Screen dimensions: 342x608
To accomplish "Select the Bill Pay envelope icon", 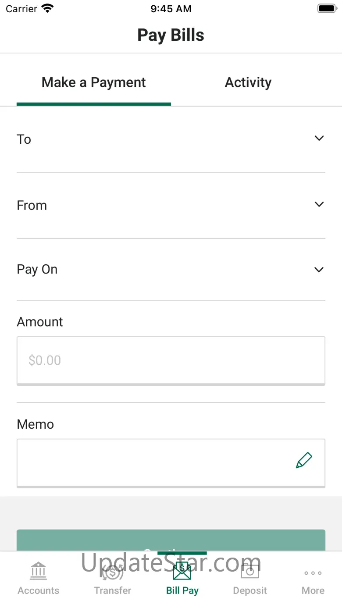I will pyautogui.click(x=182, y=571).
